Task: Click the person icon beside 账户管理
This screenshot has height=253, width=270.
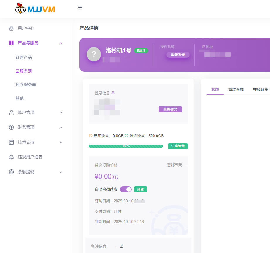Action: tap(11, 112)
